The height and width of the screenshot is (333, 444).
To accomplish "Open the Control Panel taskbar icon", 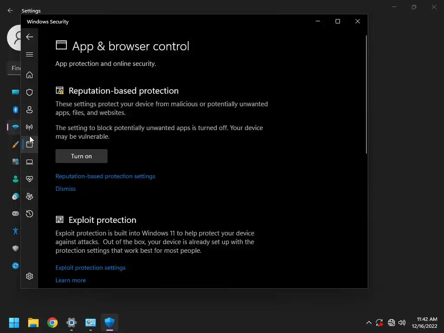I will [x=91, y=323].
